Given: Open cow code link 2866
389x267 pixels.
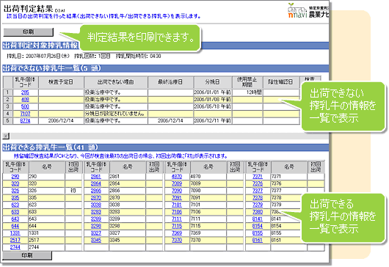Looking at the screenshot, I should 95,191.
